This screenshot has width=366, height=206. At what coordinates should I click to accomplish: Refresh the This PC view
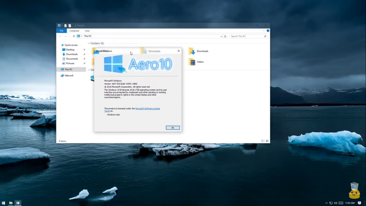click(x=225, y=37)
